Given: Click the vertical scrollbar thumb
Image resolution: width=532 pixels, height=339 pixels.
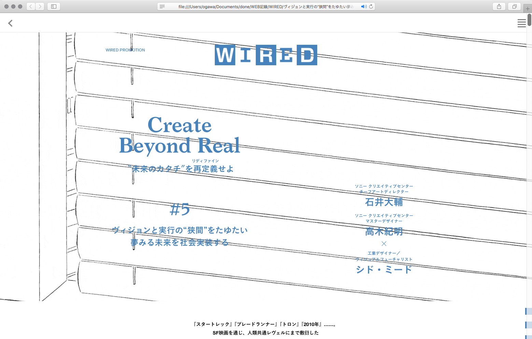Looking at the screenshot, I should (529, 20).
